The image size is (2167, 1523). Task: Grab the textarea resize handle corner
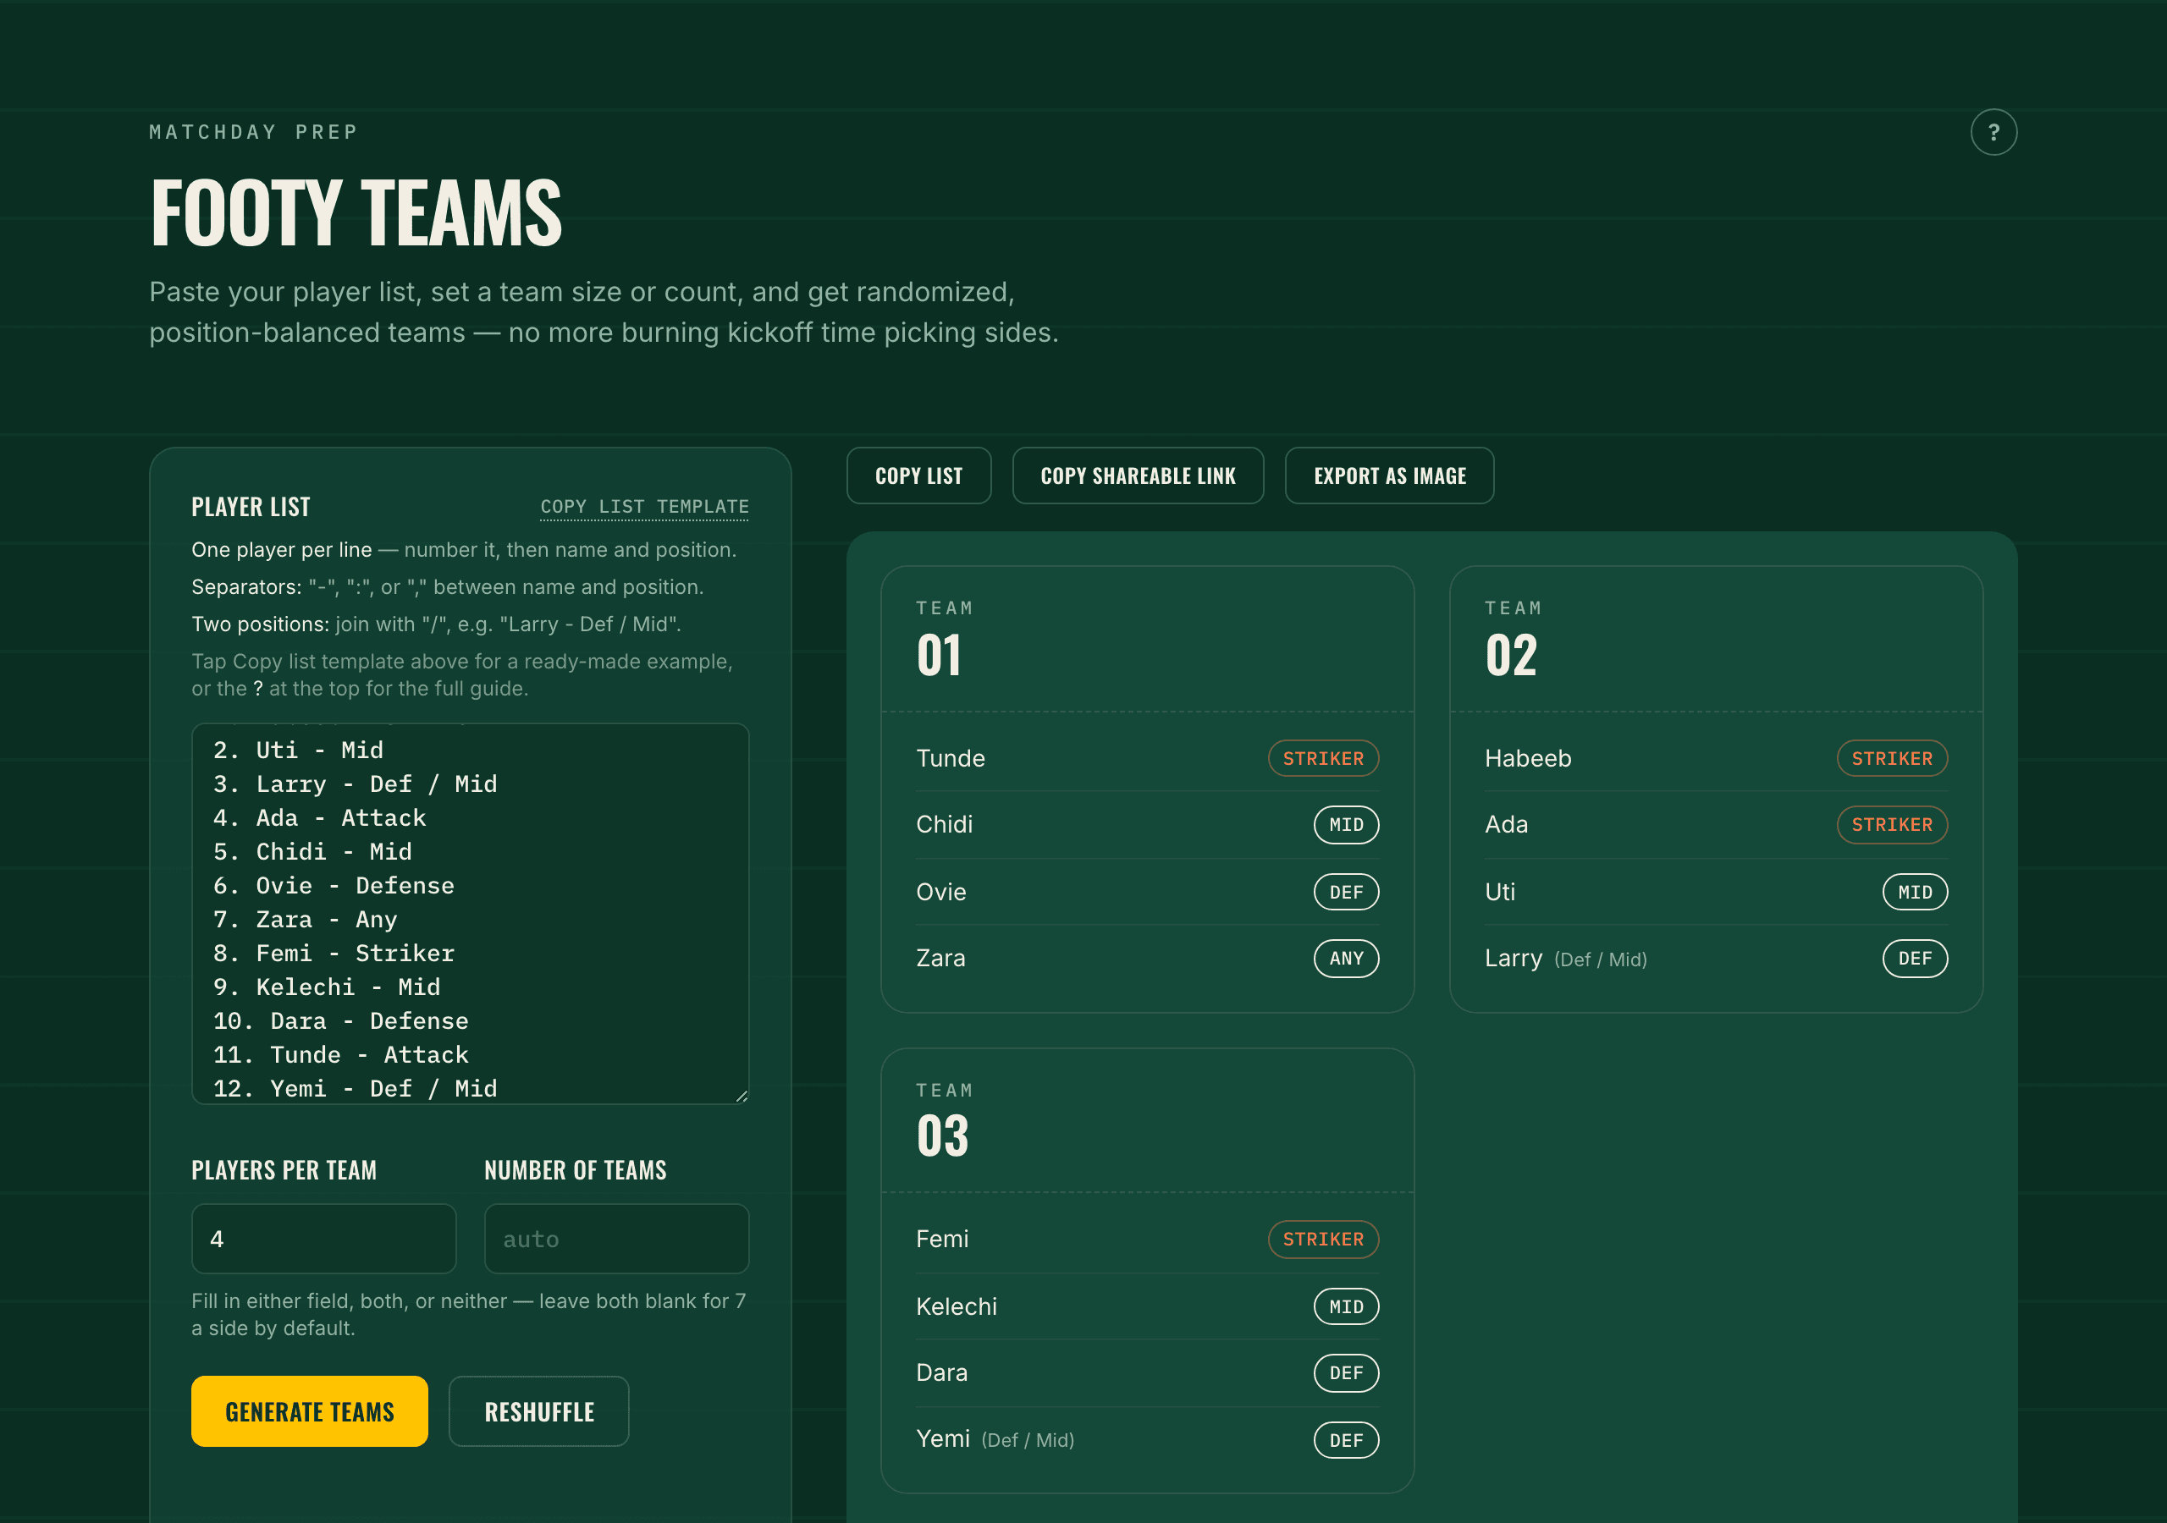point(742,1097)
